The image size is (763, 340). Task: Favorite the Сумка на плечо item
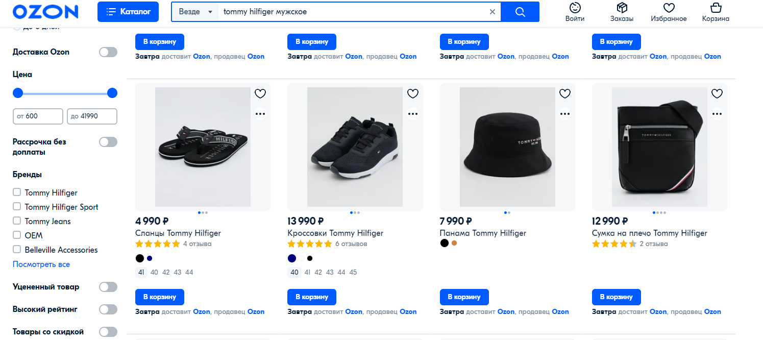[717, 93]
